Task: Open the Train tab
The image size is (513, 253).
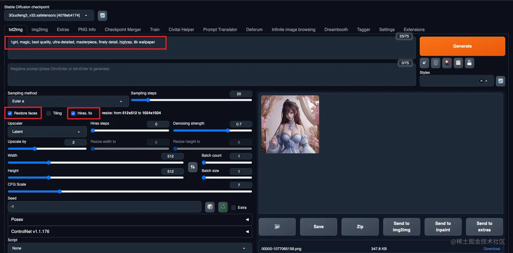Action: coord(155,30)
